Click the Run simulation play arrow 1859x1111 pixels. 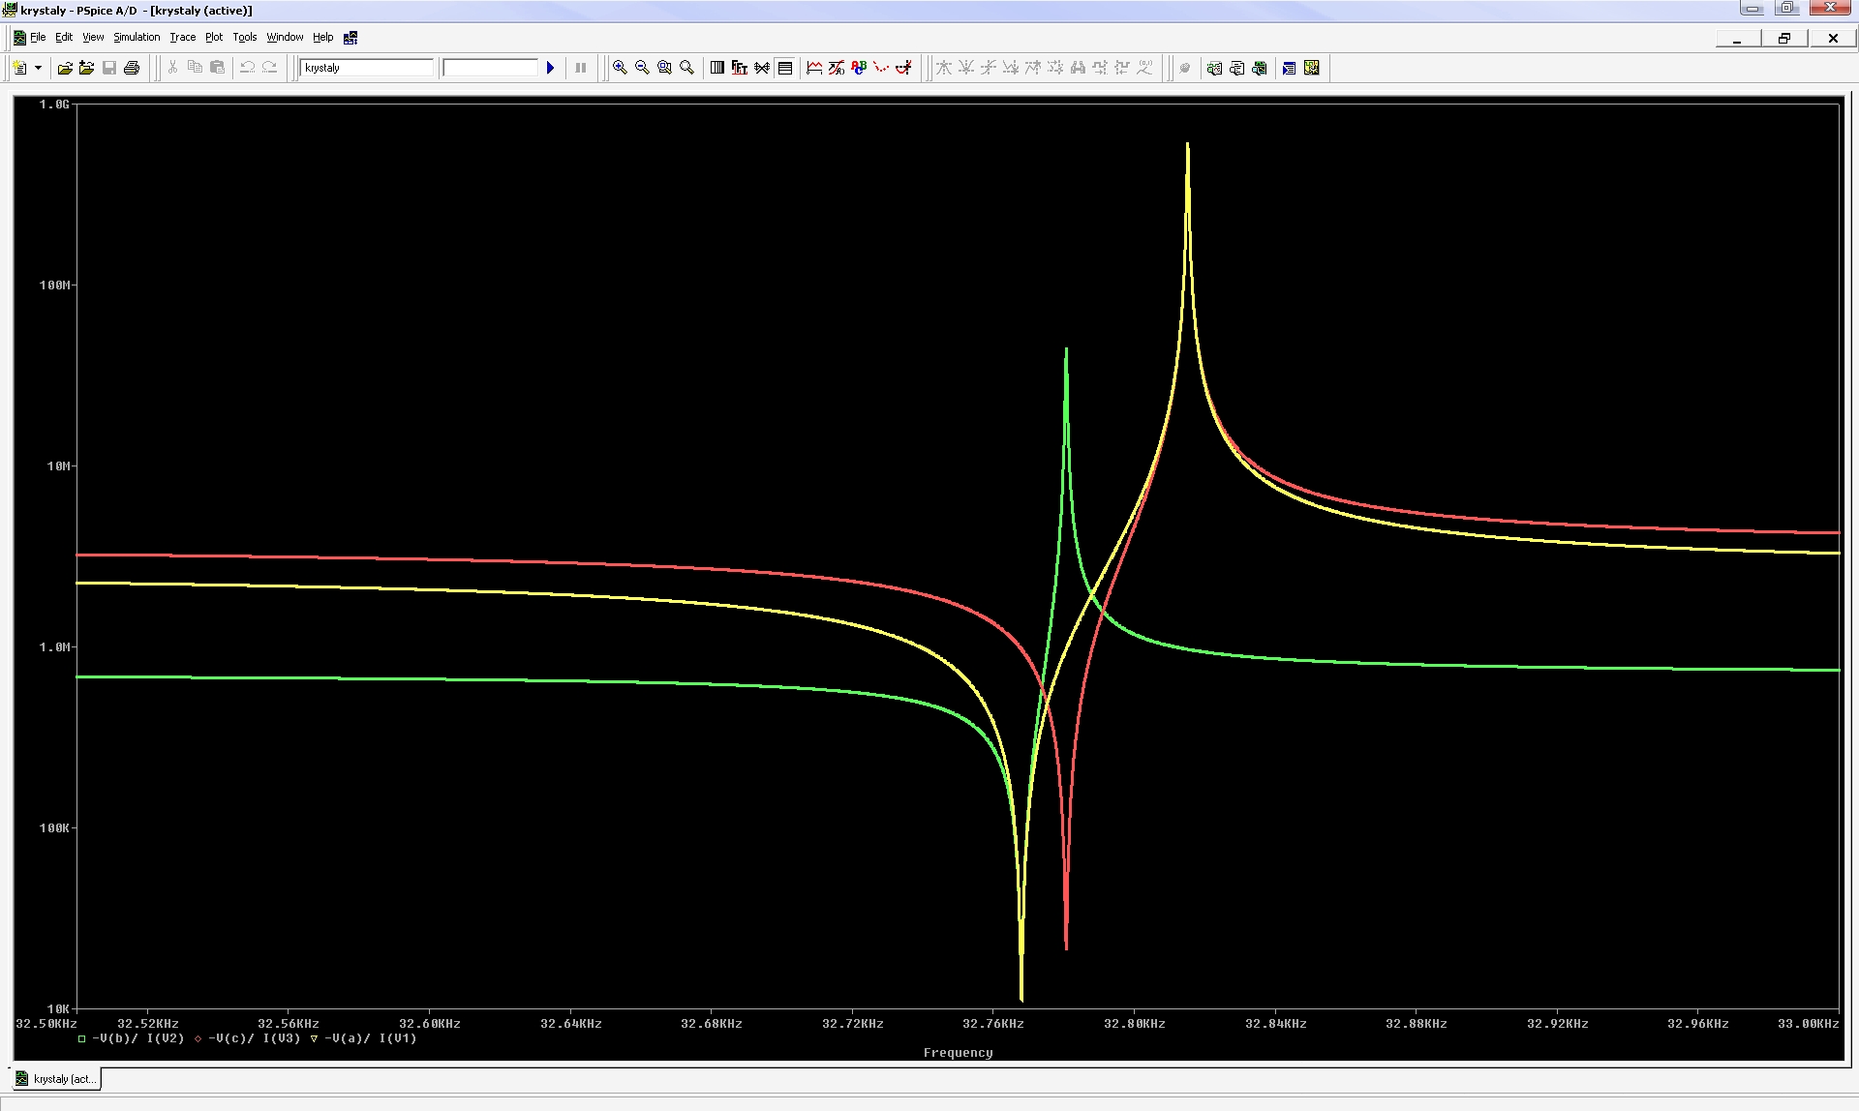pos(550,68)
